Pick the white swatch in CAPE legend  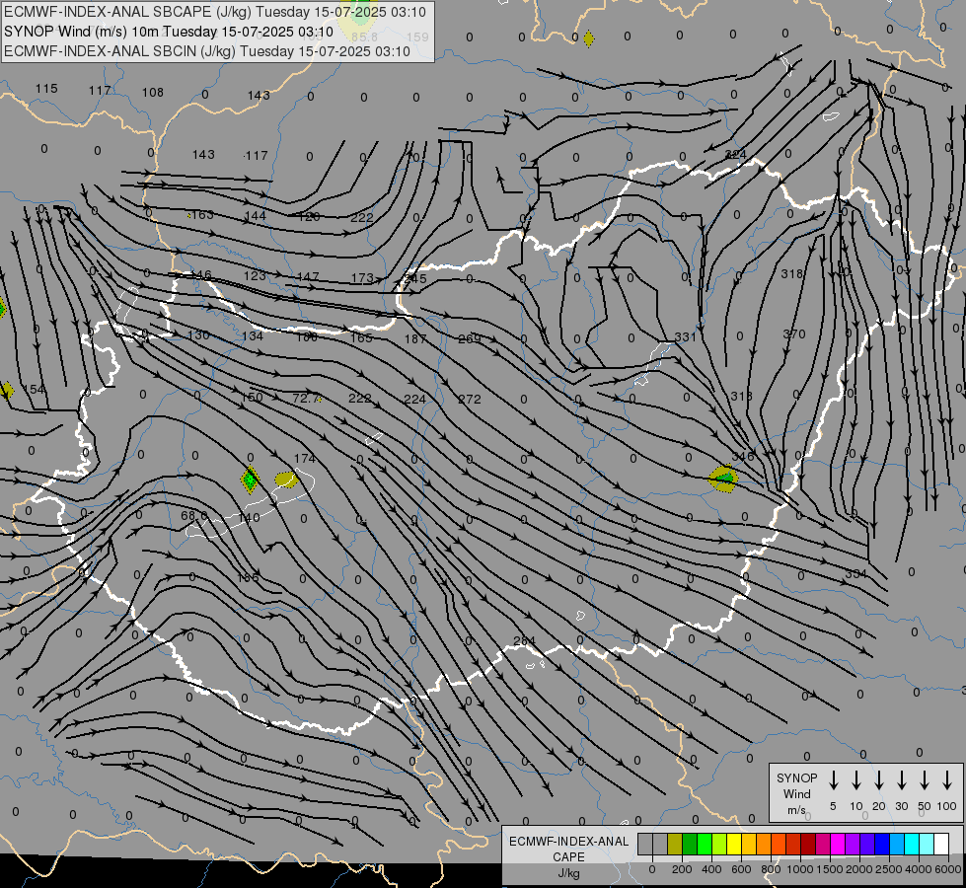[x=940, y=845]
